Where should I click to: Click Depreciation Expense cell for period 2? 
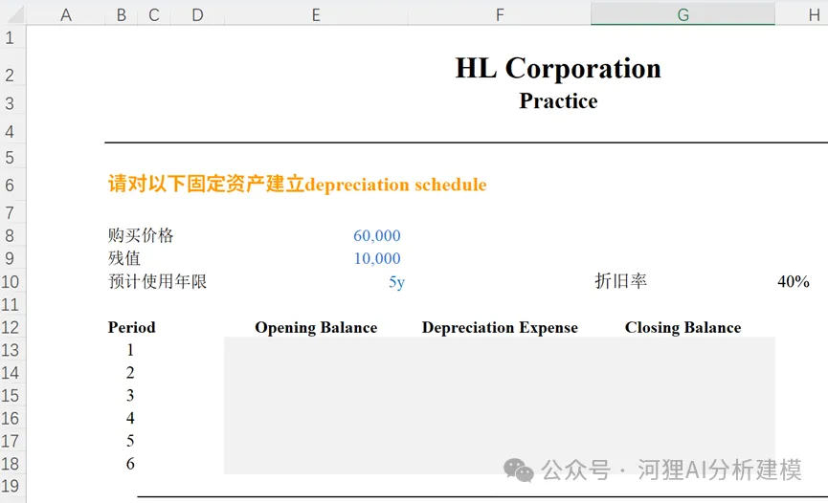tap(499, 373)
